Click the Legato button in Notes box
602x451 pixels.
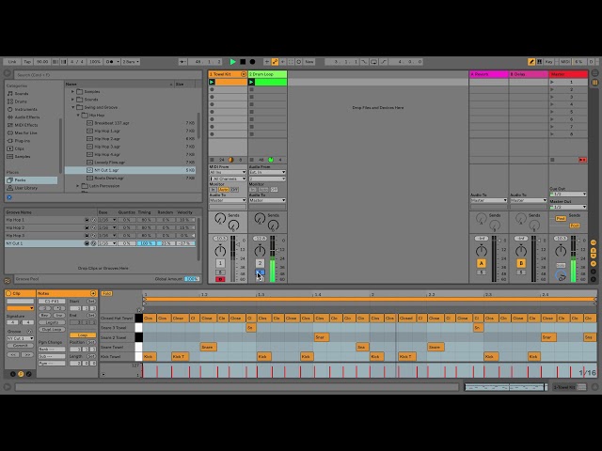coord(52,322)
